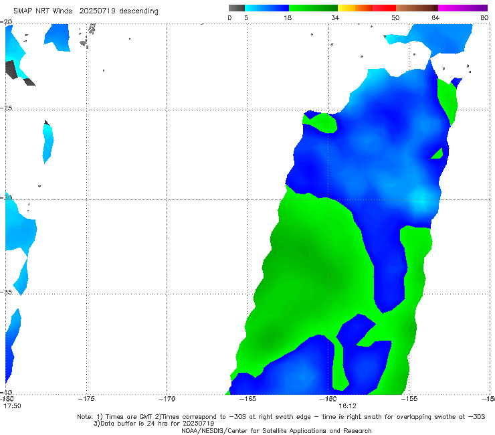Click the red segment of the color bar
Image resolution: width=495 pixels, height=435 pixels.
[384, 8]
